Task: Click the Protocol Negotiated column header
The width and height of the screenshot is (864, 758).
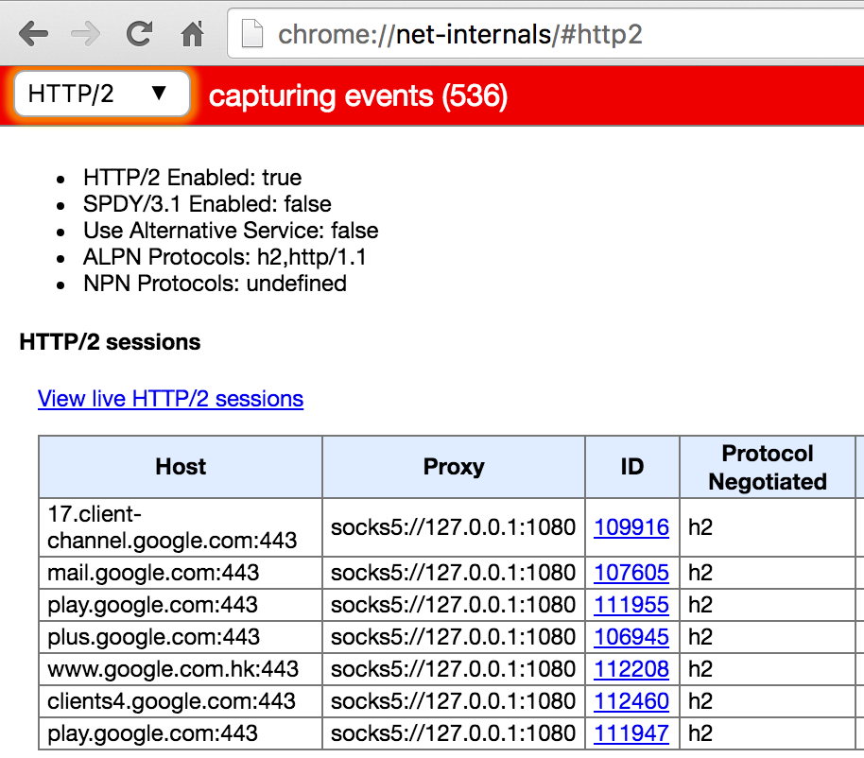Action: [767, 467]
